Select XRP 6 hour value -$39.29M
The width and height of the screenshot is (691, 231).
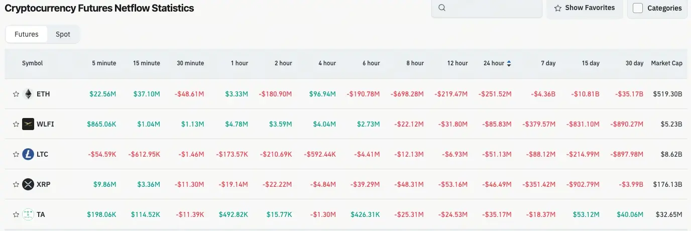(365, 184)
